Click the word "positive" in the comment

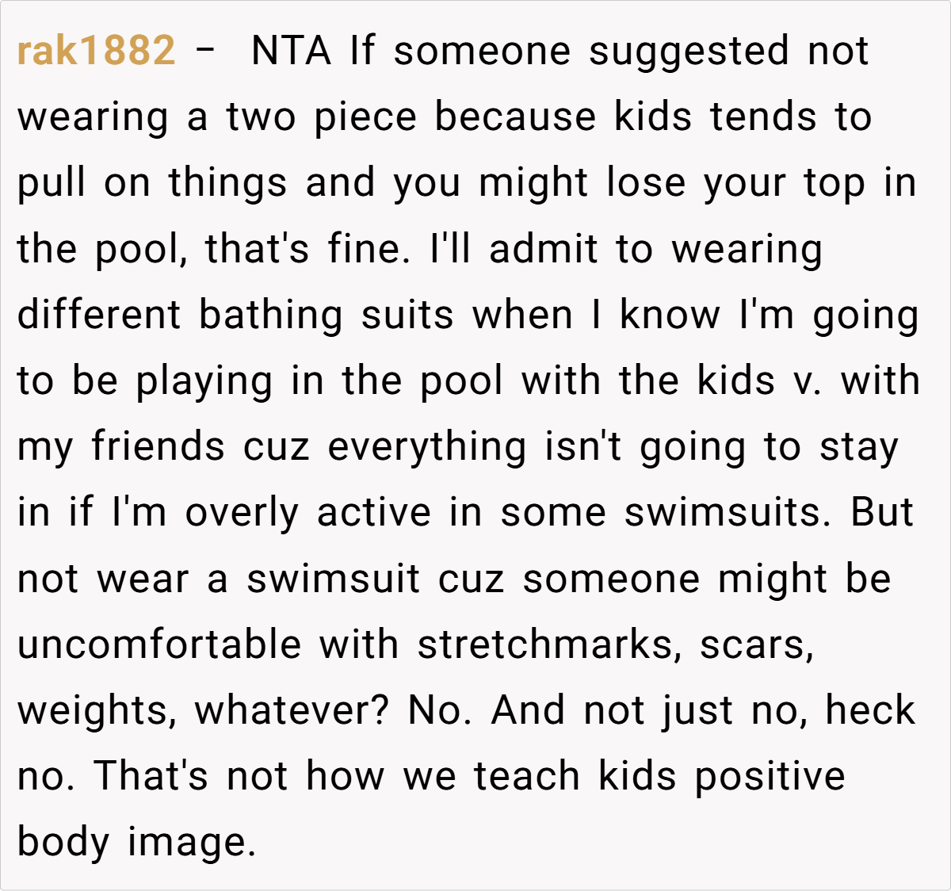770,776
